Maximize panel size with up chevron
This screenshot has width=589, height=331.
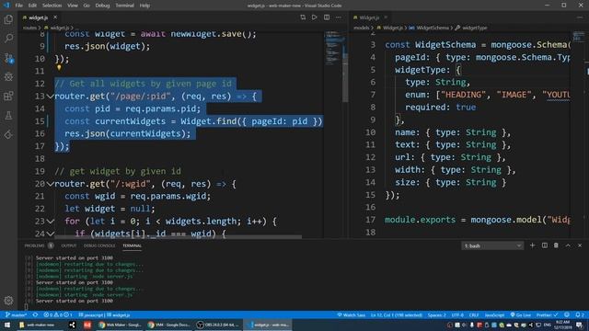tap(568, 245)
